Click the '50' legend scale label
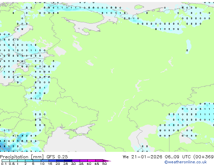 tap(104, 164)
